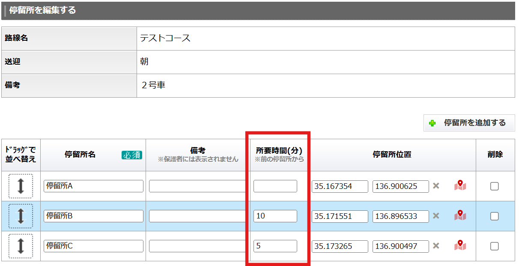Click the 所要時間 field showing 5

coord(275,246)
